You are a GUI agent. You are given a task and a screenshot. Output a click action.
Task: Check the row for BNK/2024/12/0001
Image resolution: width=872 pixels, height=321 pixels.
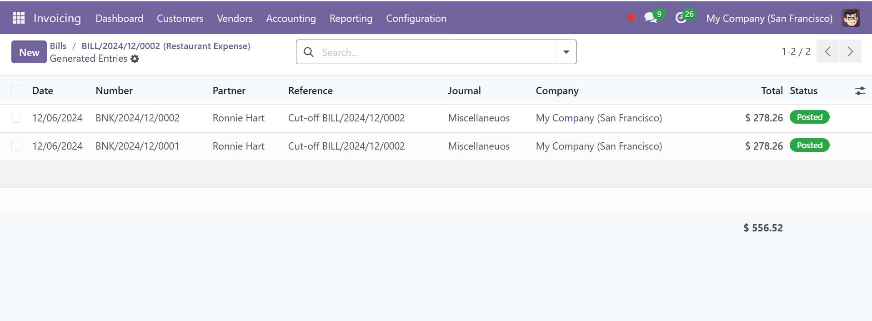pos(16,146)
